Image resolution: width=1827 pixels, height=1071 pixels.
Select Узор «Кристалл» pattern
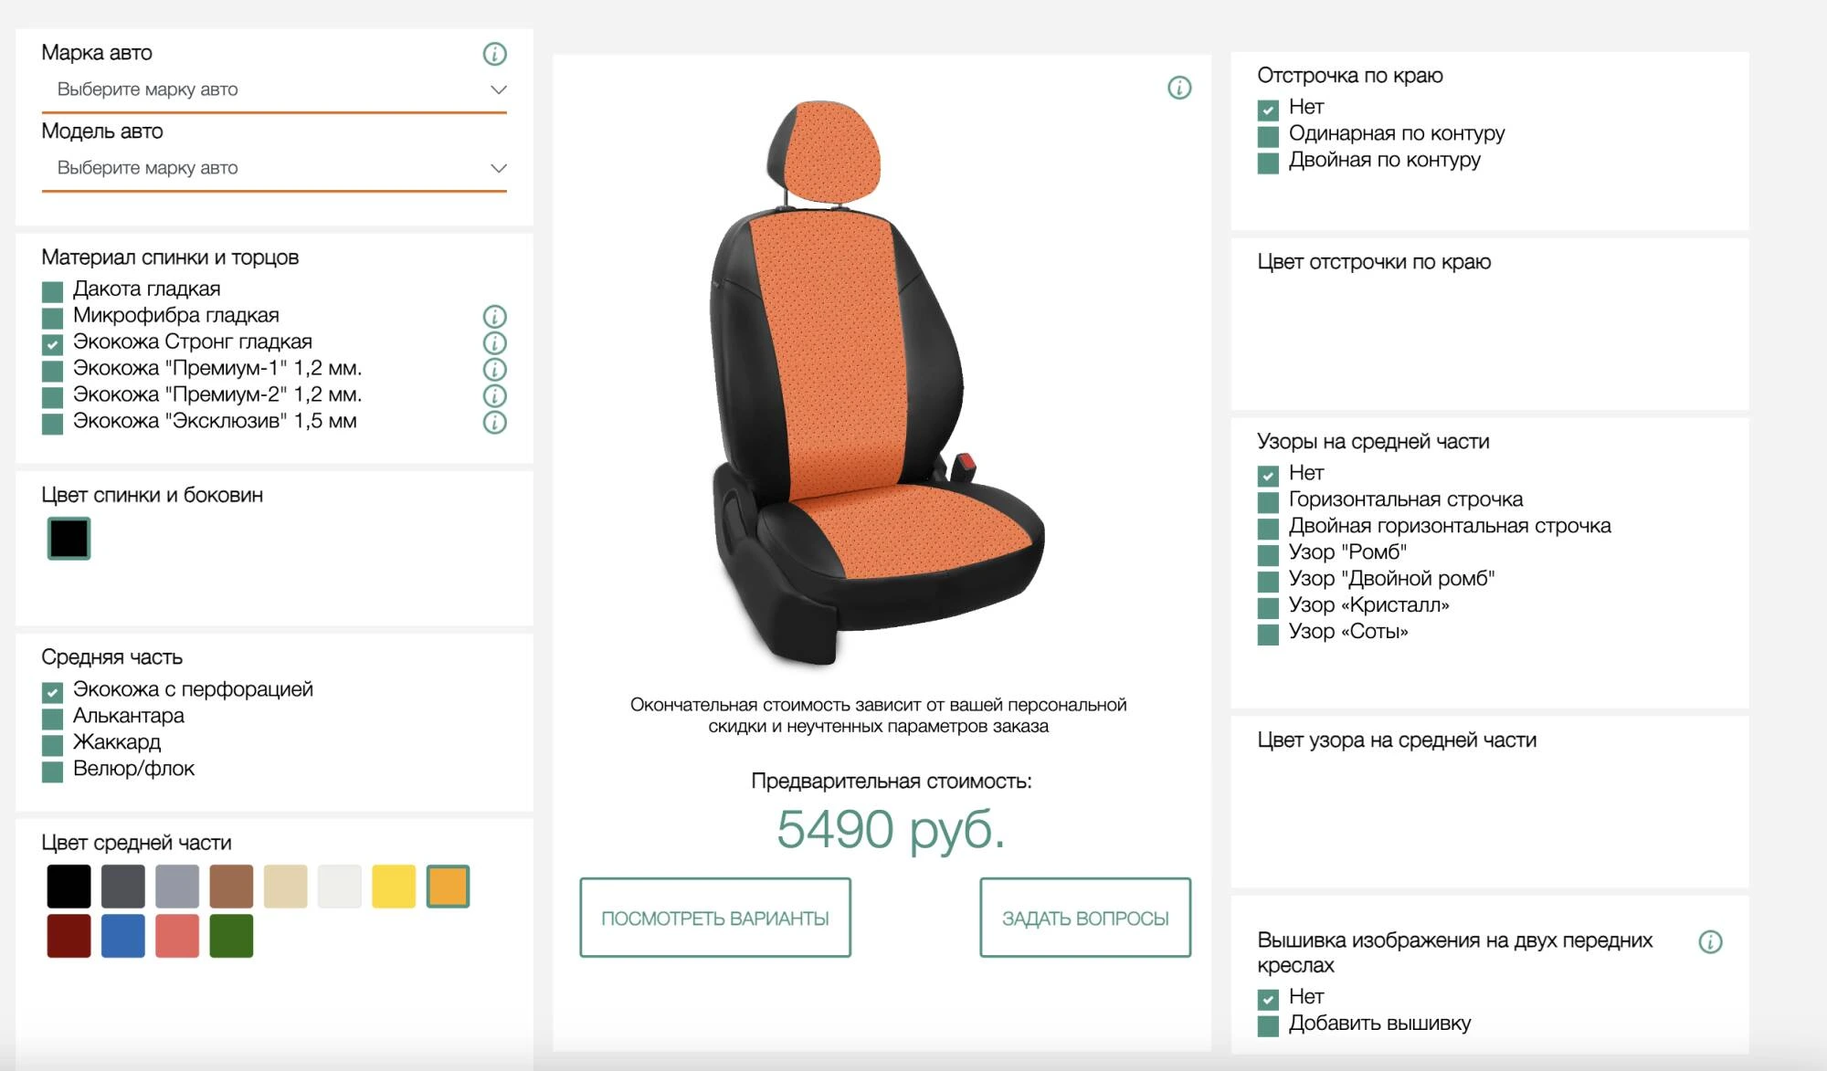(x=1268, y=609)
